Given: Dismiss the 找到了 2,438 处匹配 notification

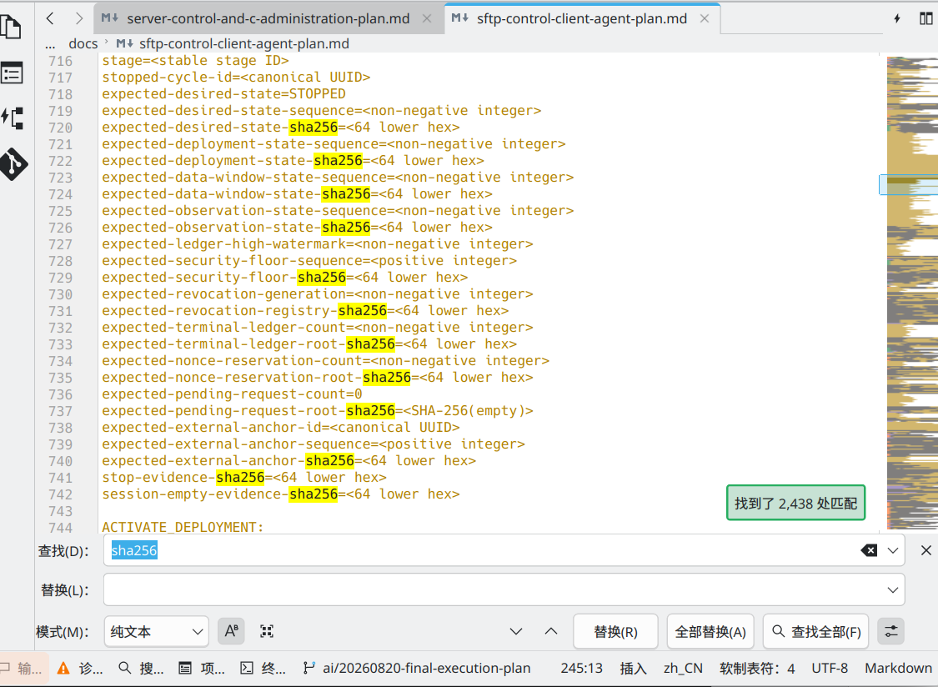Looking at the screenshot, I should pos(795,504).
